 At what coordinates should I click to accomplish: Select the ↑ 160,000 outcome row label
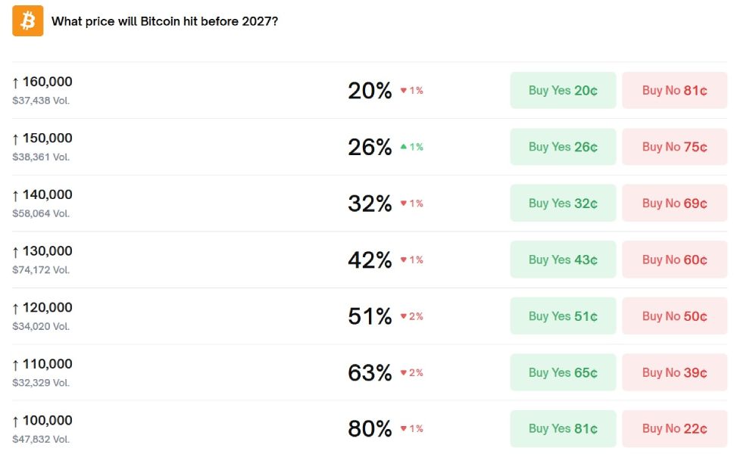[42, 82]
